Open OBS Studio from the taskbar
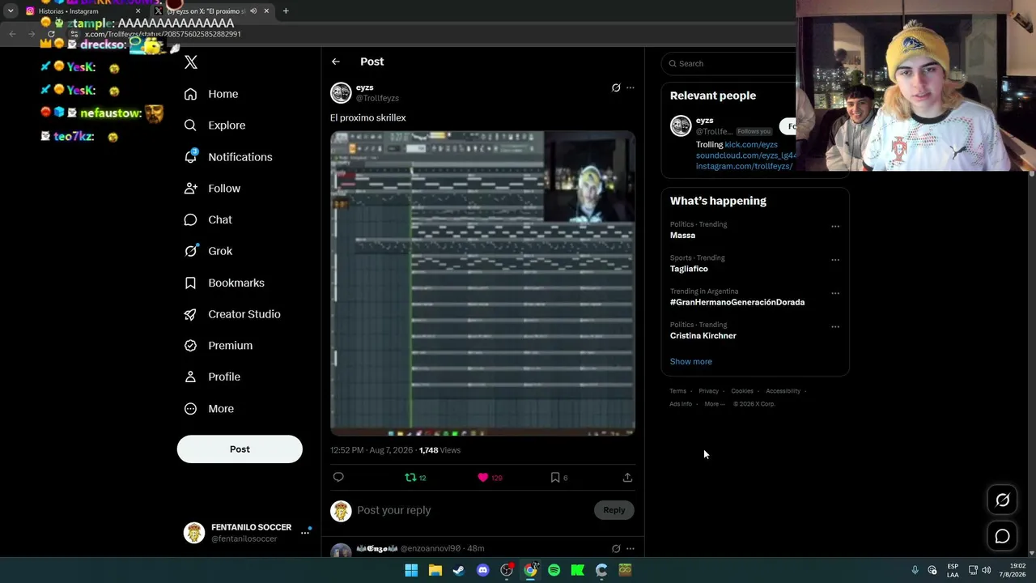Image resolution: width=1036 pixels, height=583 pixels. click(507, 570)
